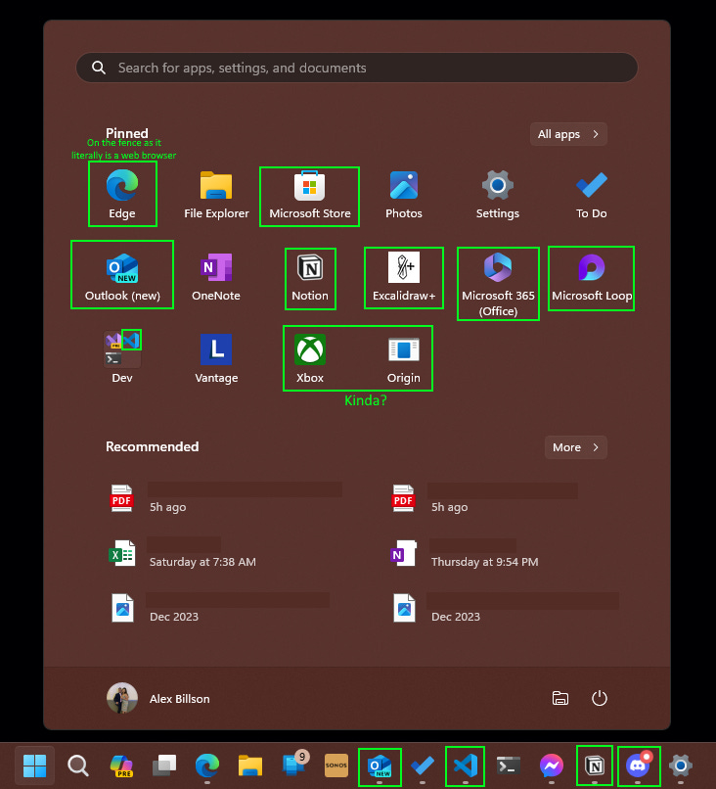
Task: Open pinned Settings app
Action: 498,194
